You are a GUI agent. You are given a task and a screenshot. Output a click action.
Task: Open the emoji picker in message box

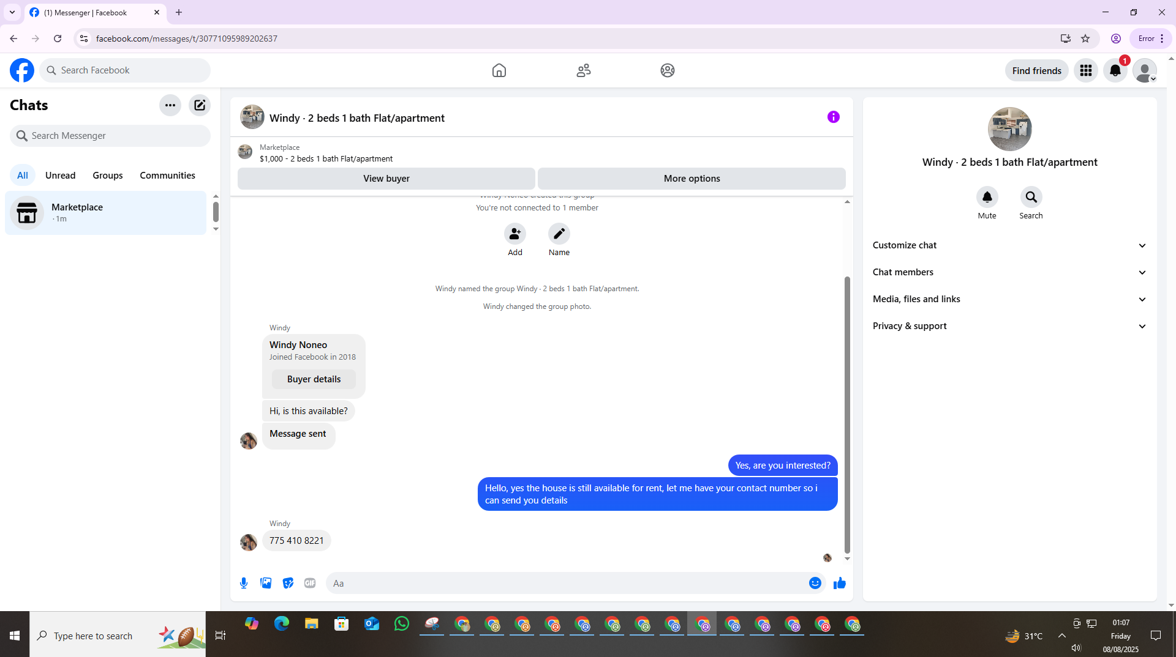point(815,583)
